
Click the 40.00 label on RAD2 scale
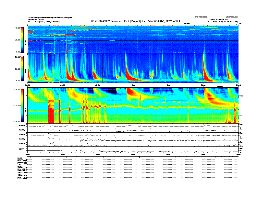[x=18, y=28]
